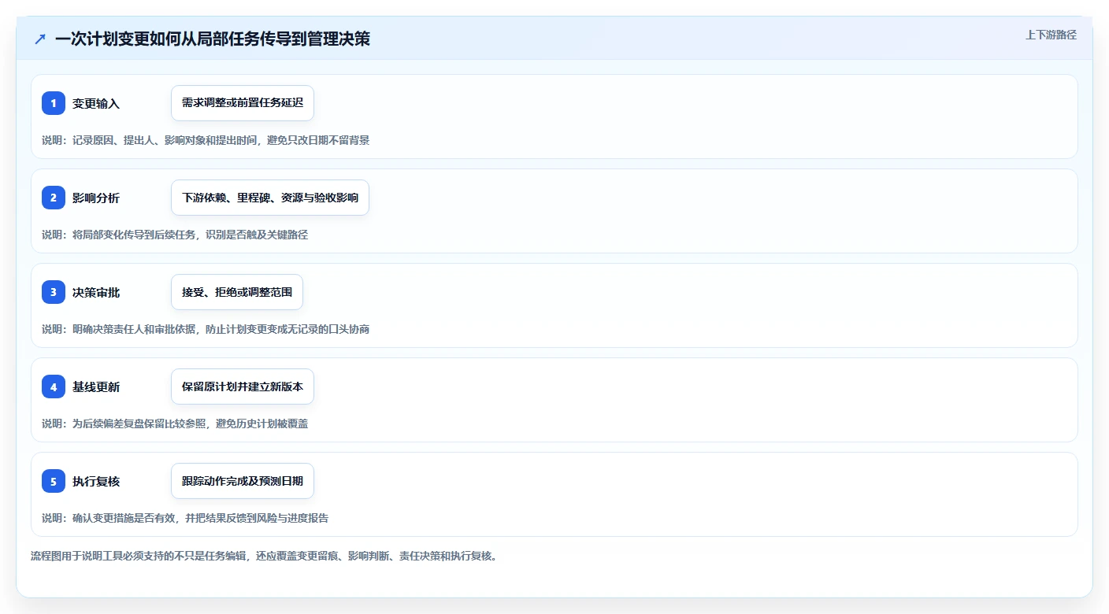Viewport: 1109px width, 614px height.
Task: Click the 保留原计划并建立新版本 chip
Action: (243, 387)
